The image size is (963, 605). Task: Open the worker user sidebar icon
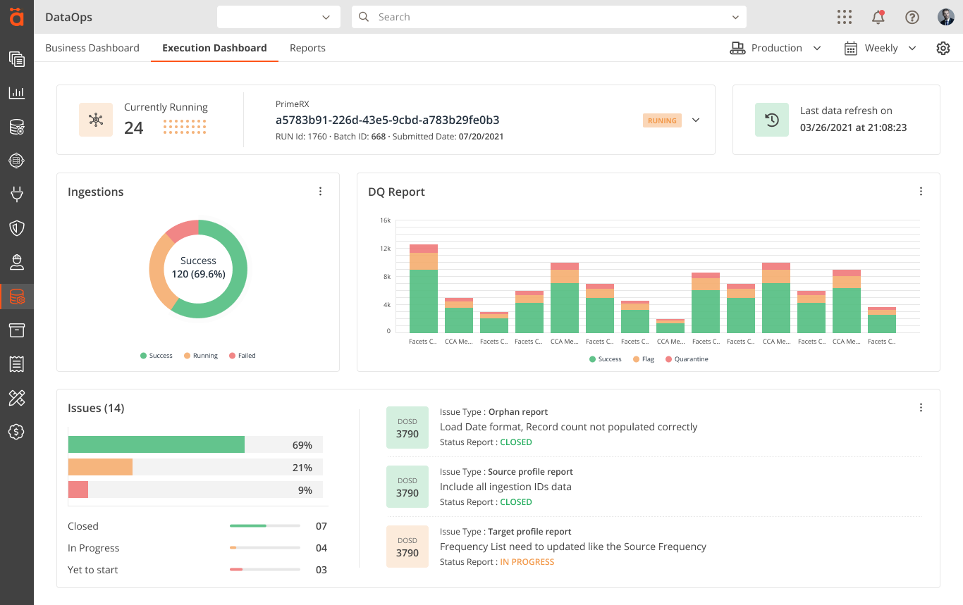click(x=17, y=263)
